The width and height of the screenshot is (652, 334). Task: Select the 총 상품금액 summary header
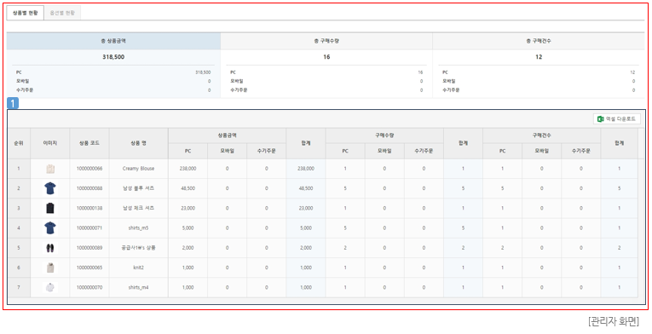[x=113, y=41]
